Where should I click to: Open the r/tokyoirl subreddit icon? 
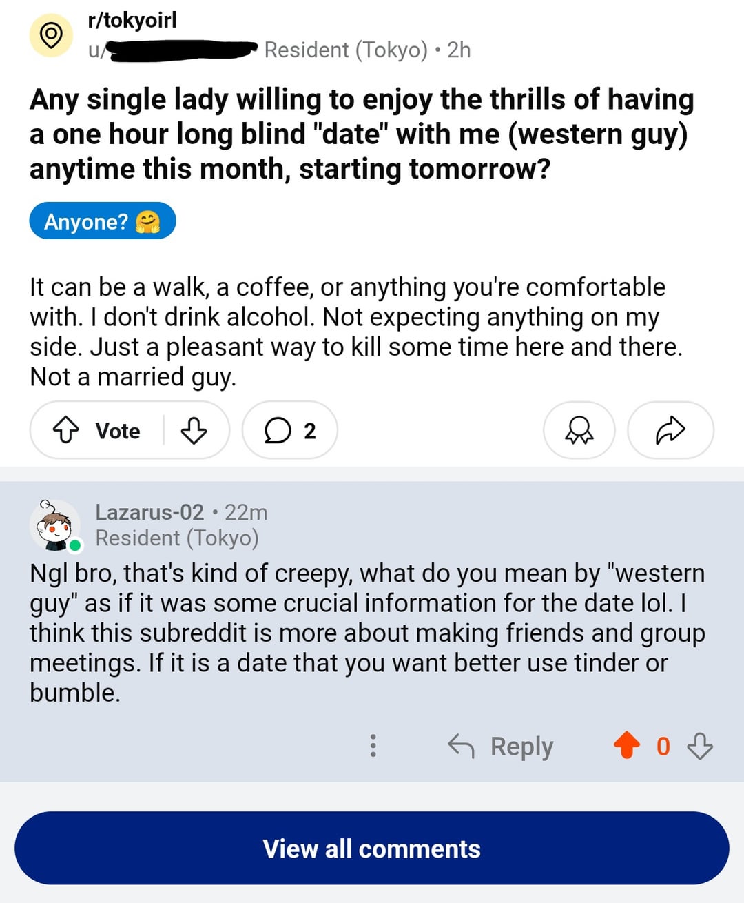coord(51,35)
